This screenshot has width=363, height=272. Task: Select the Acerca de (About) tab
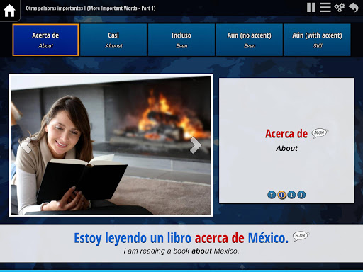tap(45, 40)
